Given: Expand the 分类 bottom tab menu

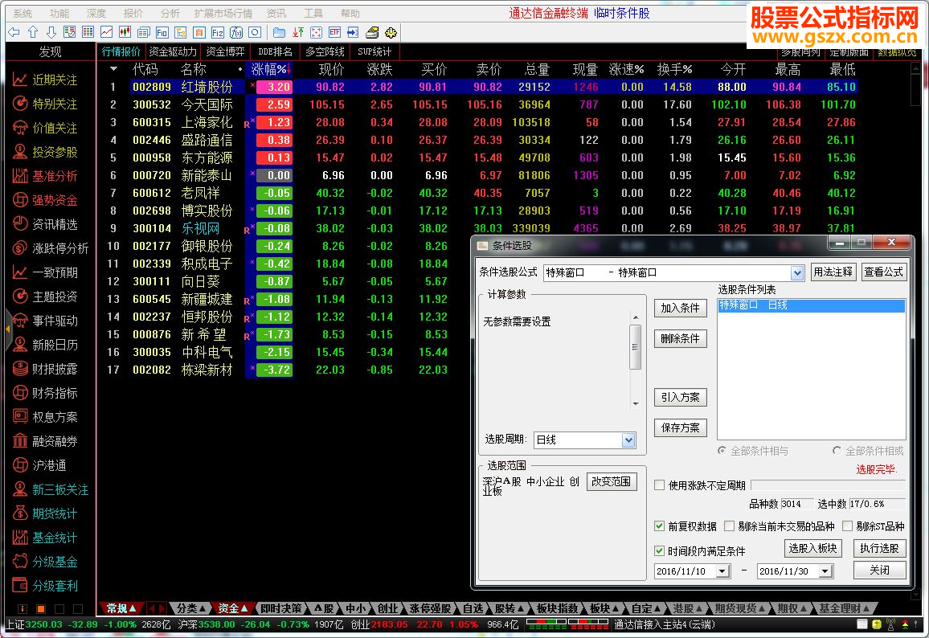Looking at the screenshot, I should tap(190, 608).
